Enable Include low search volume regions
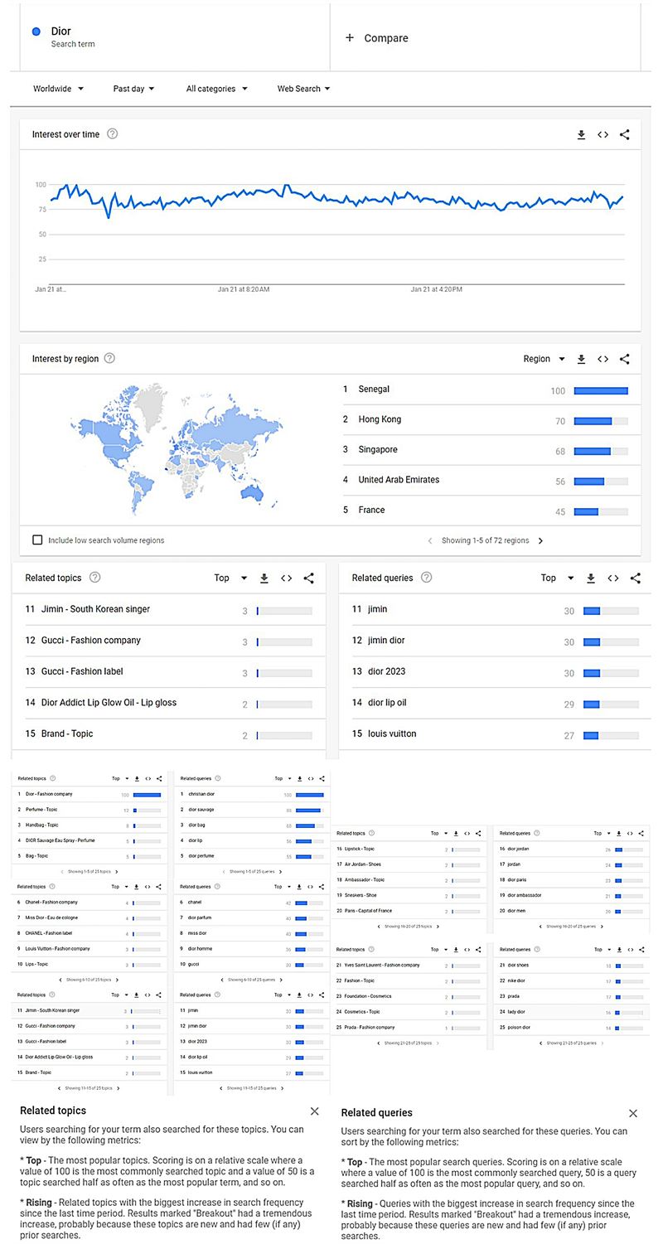Viewport: 663px width, 1244px height. tap(37, 540)
